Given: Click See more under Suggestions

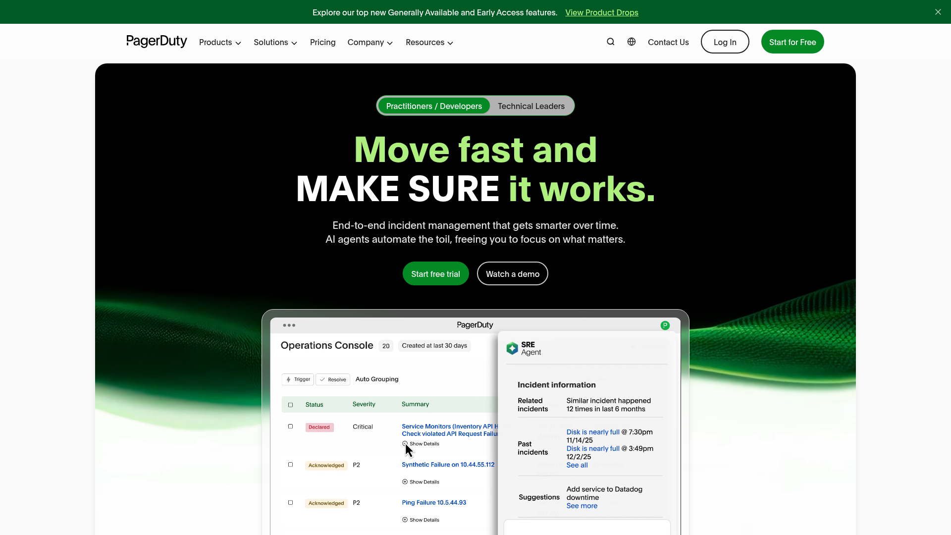Looking at the screenshot, I should [x=582, y=506].
